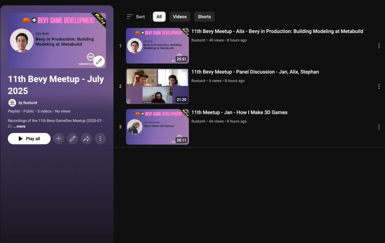Click playlist title '11th Bevy Meetup - July 2025'

[56, 85]
